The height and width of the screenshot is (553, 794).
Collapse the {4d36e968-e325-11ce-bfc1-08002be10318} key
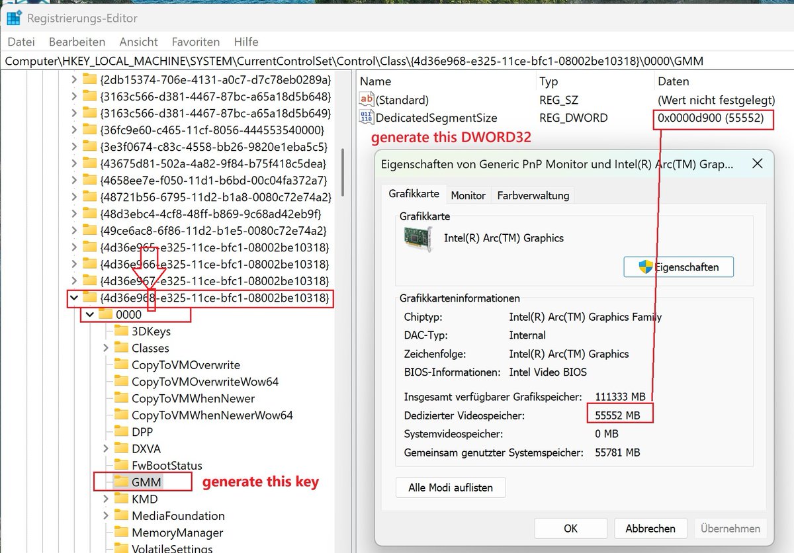pos(74,298)
